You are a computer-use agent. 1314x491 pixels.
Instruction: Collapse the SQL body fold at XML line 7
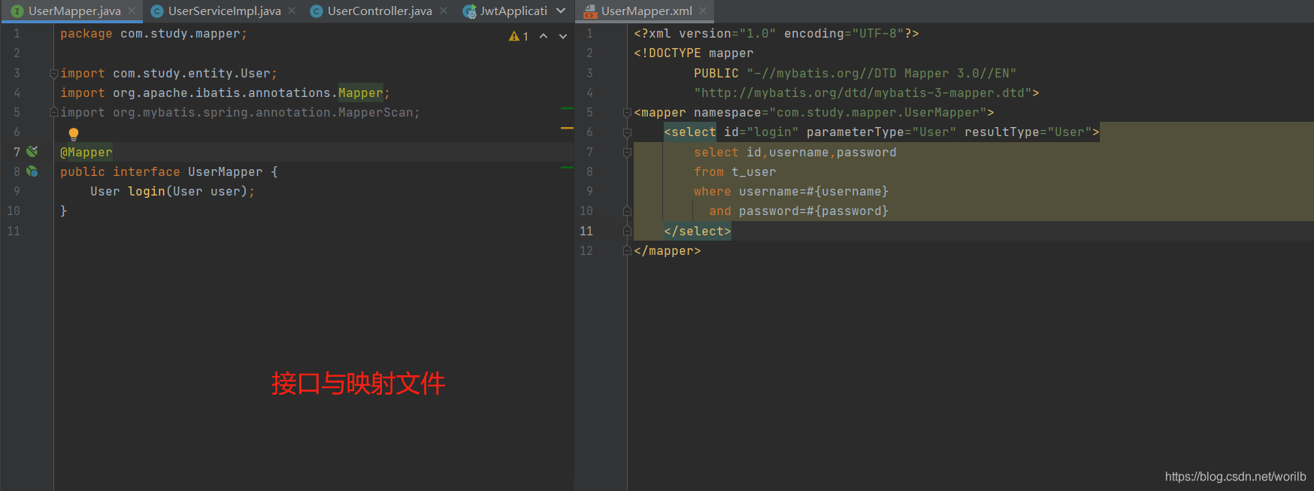pos(627,152)
